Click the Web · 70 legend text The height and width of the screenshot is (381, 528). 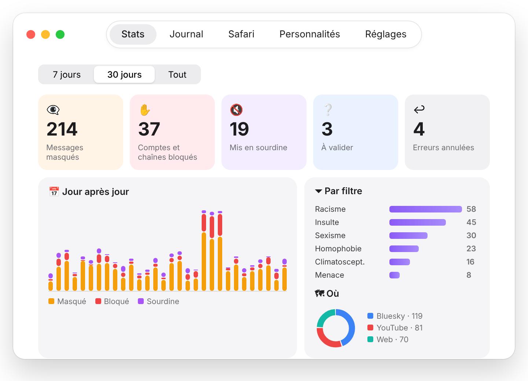coord(392,339)
